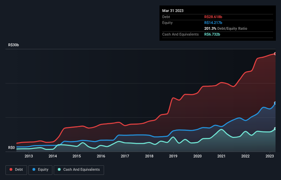281x180 pixels.
Task: Click the Debt value R$28.618b
Action: (213, 17)
